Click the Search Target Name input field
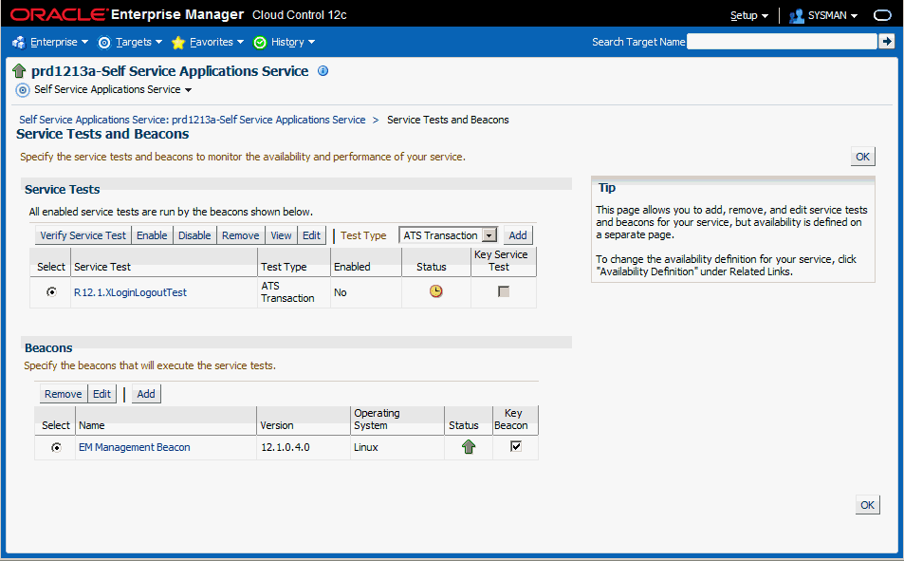Screen dimensions: 904x561 (782, 42)
